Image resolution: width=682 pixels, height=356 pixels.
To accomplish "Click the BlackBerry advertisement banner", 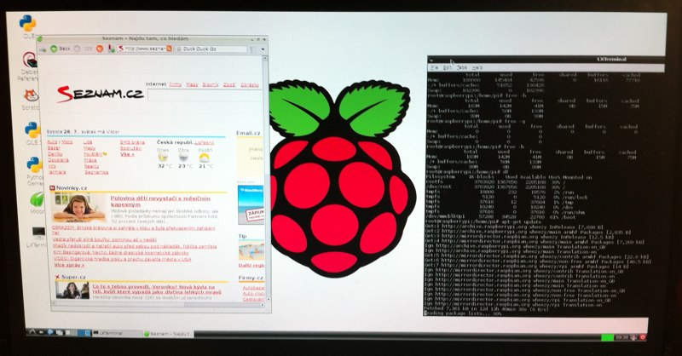I will [251, 204].
